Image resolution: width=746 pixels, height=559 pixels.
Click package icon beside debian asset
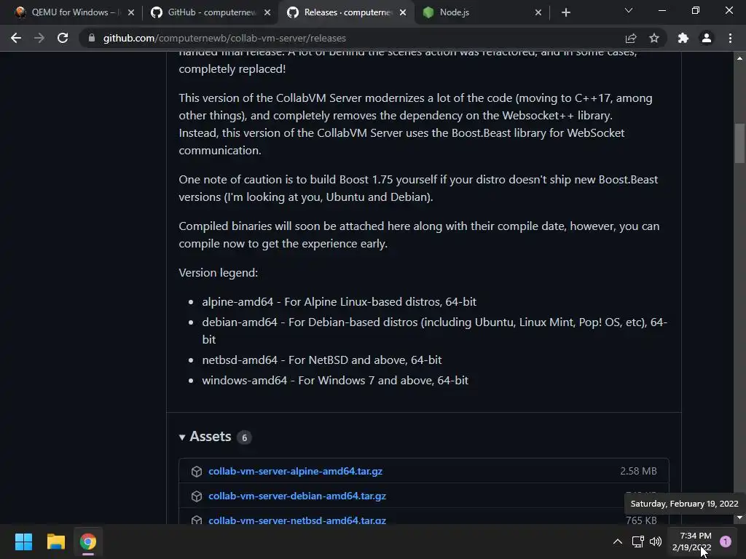coord(197,496)
